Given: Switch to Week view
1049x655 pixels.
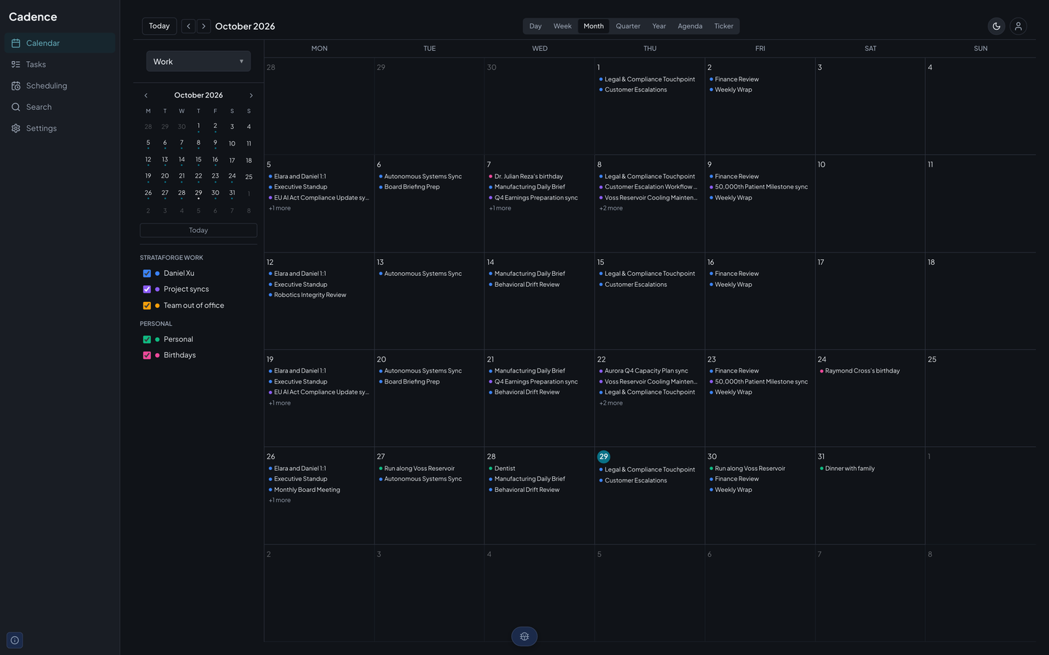Looking at the screenshot, I should pos(562,26).
